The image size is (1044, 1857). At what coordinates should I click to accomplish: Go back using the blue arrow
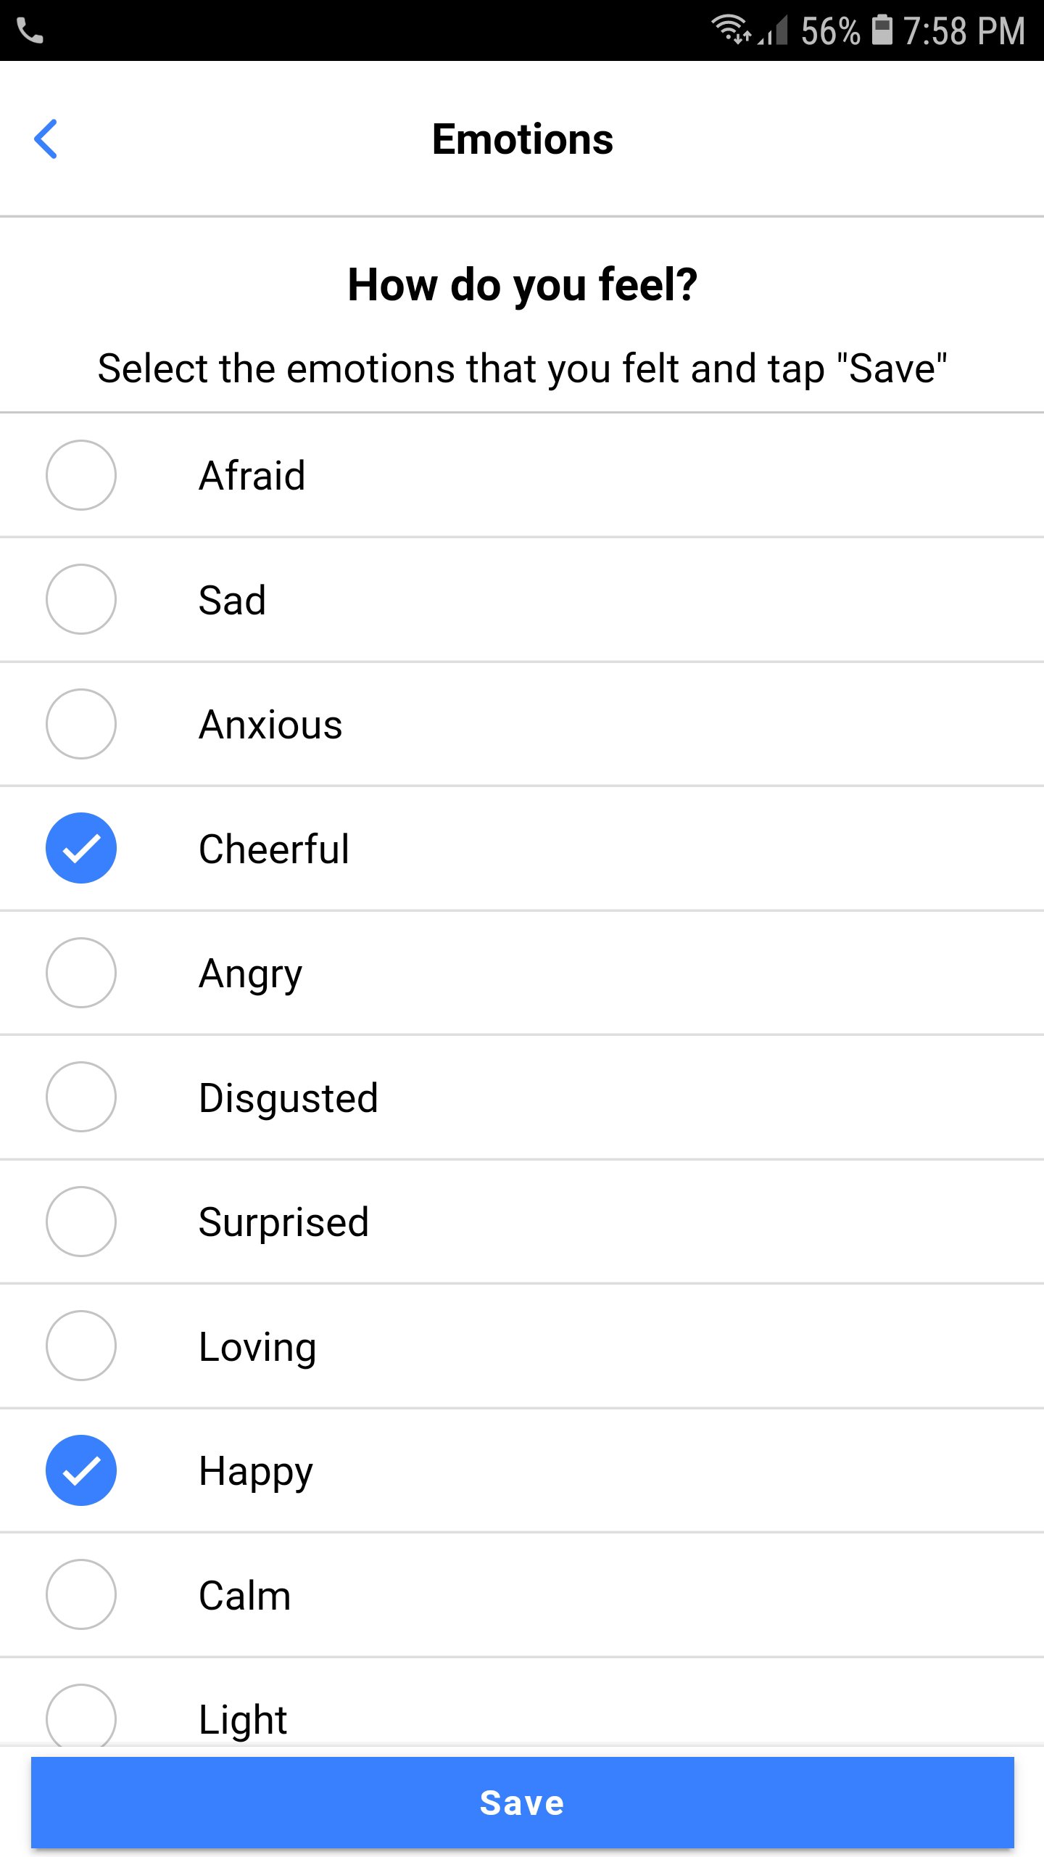46,139
